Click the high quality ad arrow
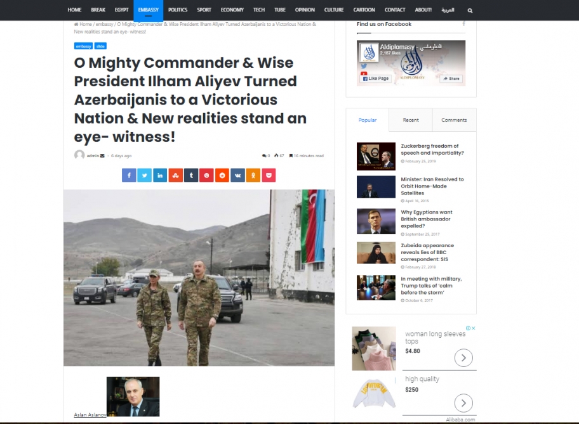Image resolution: width=579 pixels, height=424 pixels. coord(463,403)
